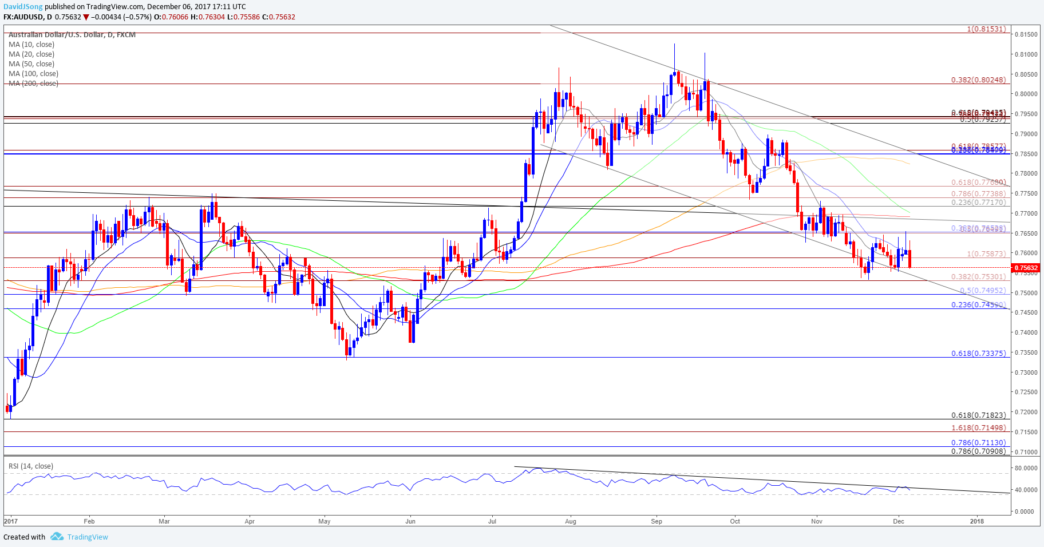Click the TradingView cloud logo icon
The width and height of the screenshot is (1044, 547).
pyautogui.click(x=57, y=537)
